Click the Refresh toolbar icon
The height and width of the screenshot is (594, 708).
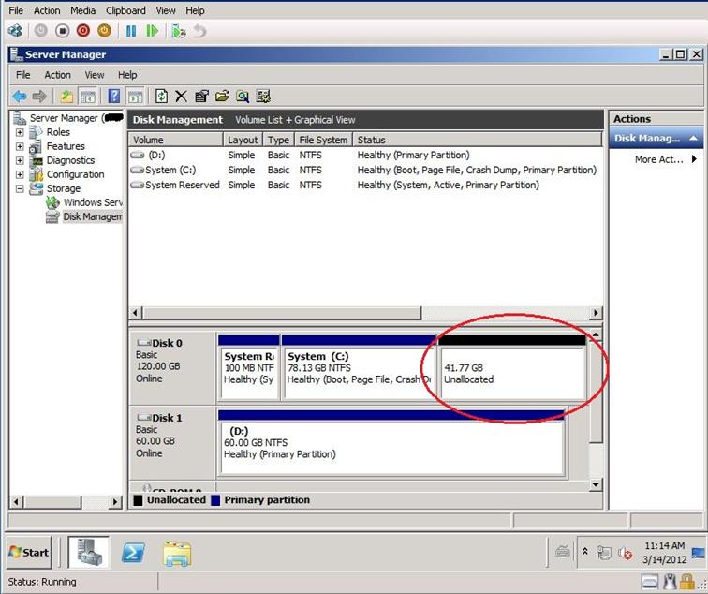coord(161,96)
